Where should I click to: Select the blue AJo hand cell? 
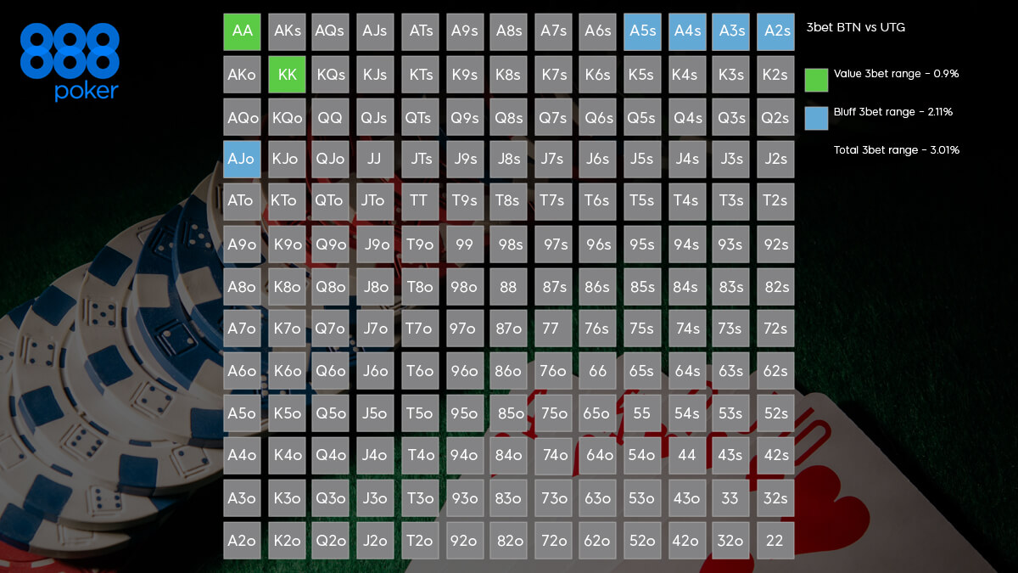point(242,159)
